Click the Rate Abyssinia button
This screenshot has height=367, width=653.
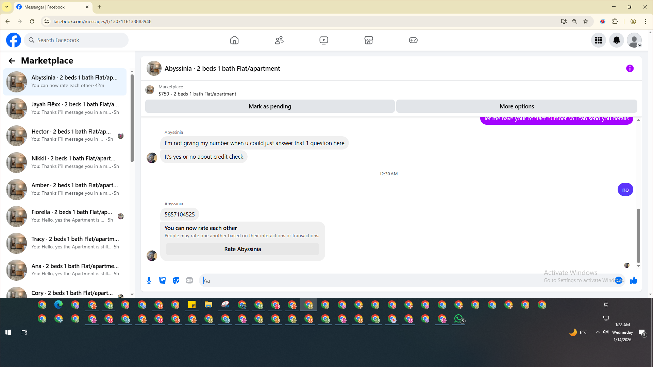[242, 249]
